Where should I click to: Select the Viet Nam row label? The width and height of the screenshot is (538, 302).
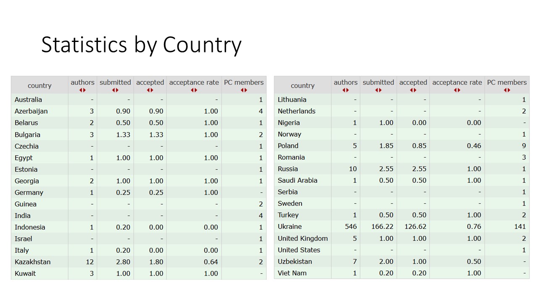pyautogui.click(x=292, y=273)
